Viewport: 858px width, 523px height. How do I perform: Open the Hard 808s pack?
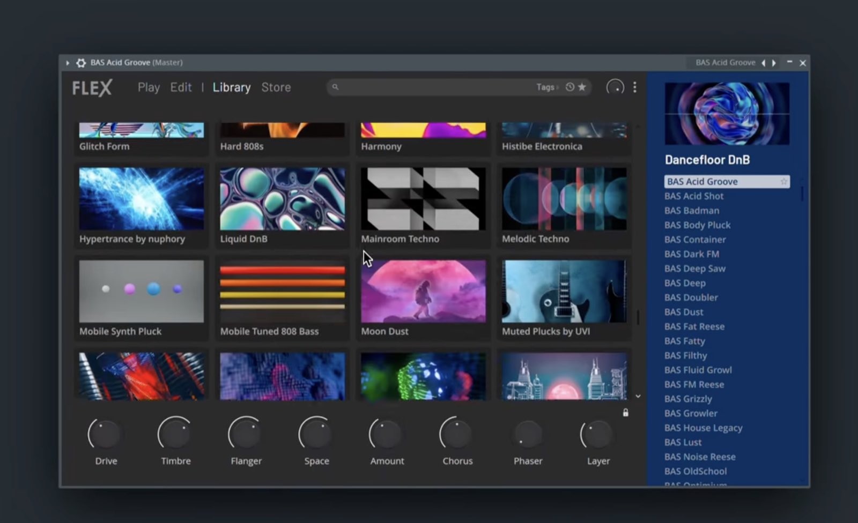tap(283, 138)
